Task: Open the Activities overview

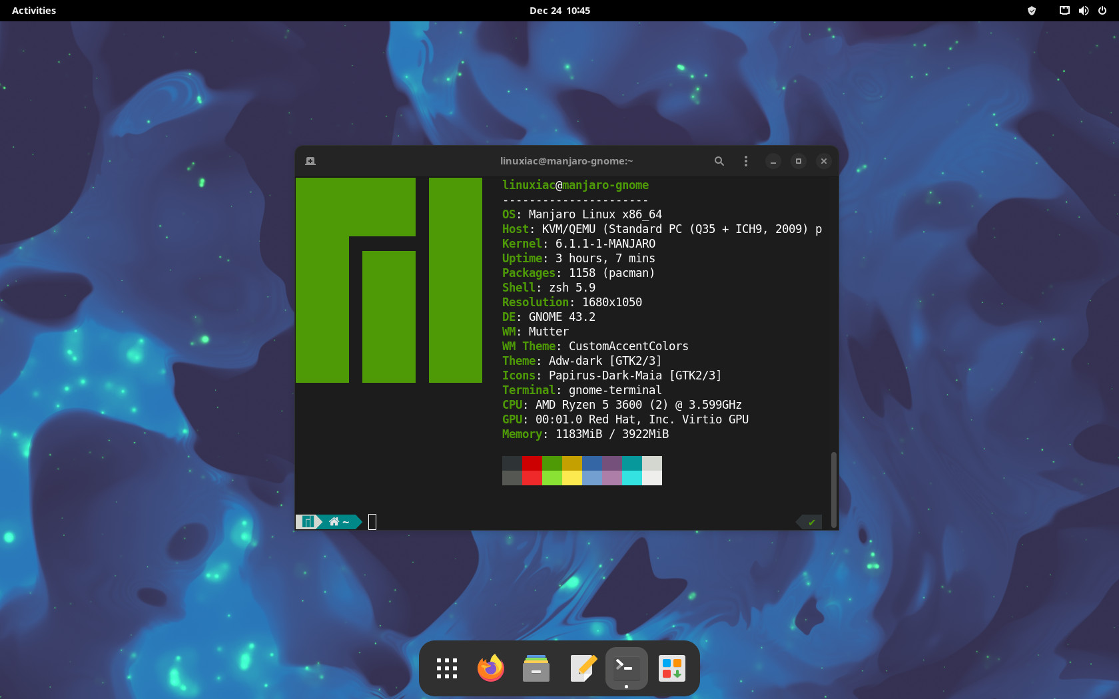Action: [34, 11]
